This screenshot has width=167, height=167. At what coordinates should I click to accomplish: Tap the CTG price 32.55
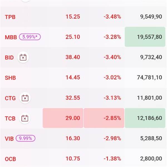tap(73, 98)
